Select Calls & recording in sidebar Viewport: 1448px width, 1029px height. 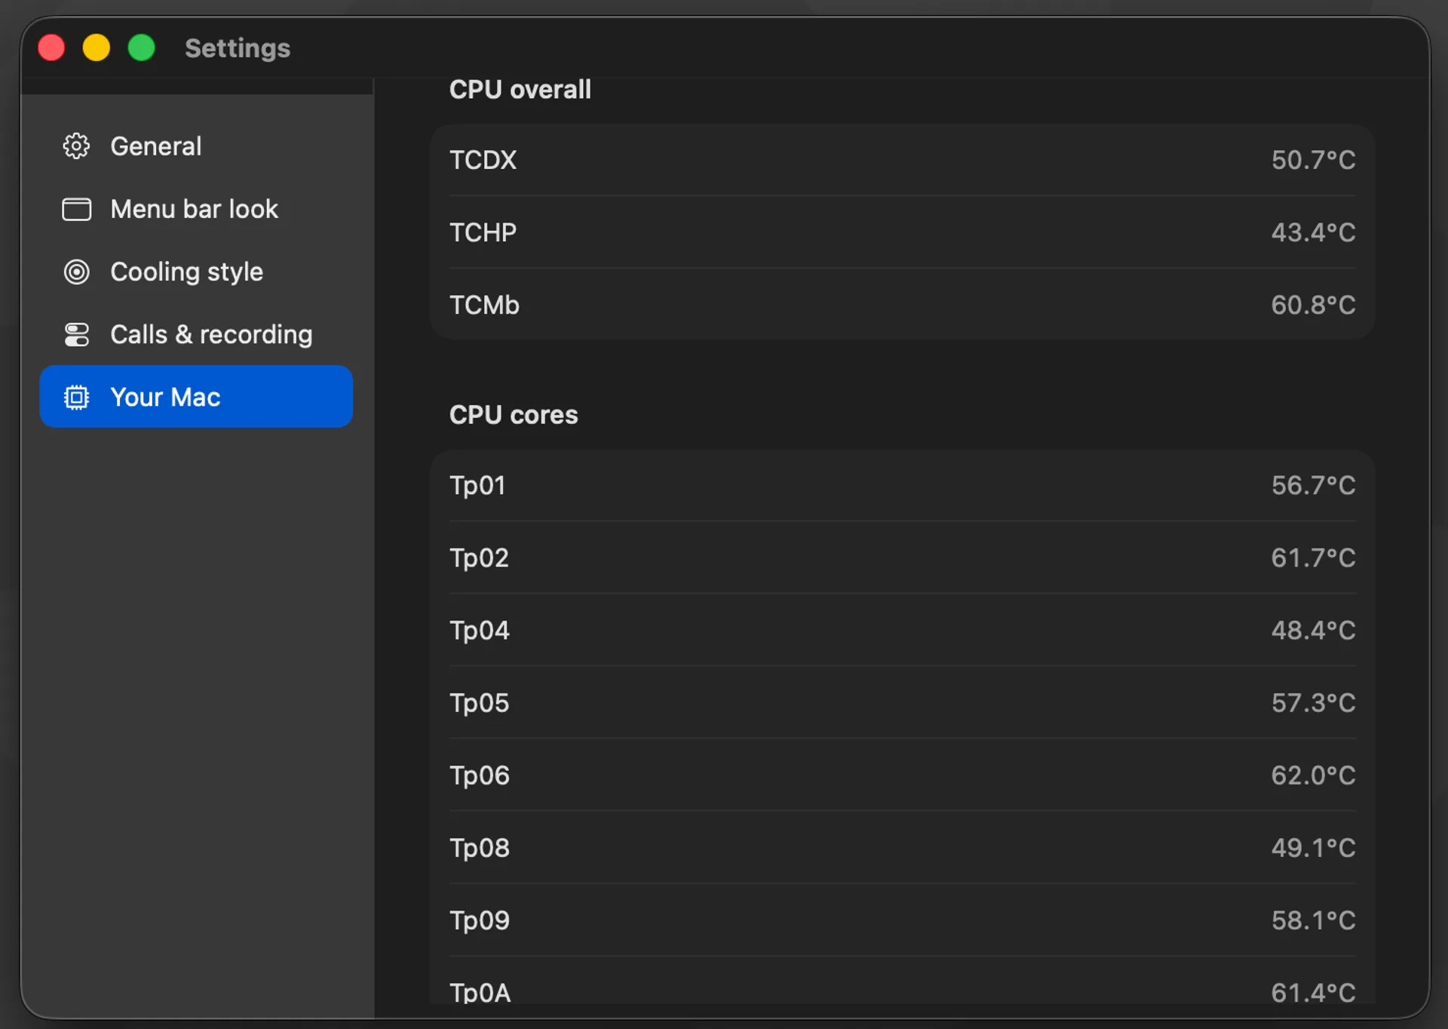196,334
